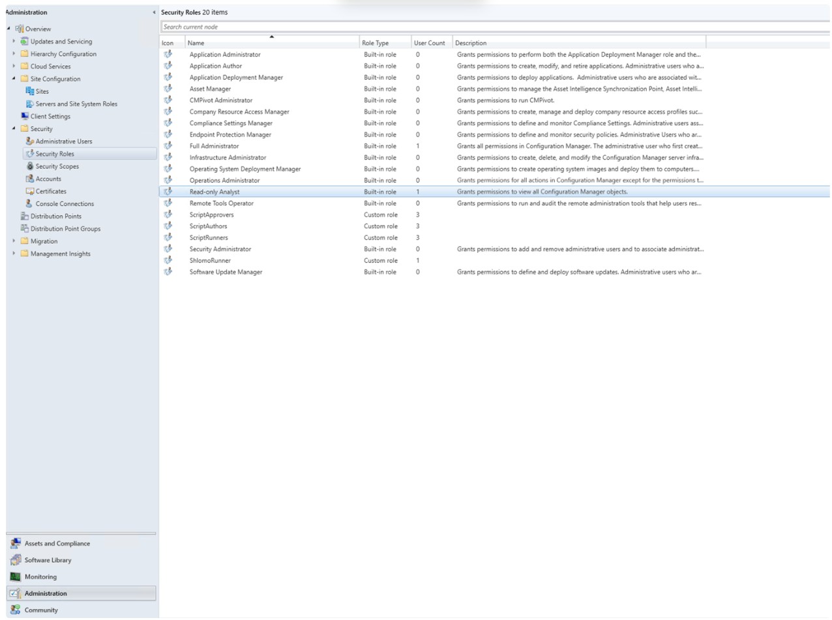Click the Sites icon in the tree
832x620 pixels.
pyautogui.click(x=30, y=91)
